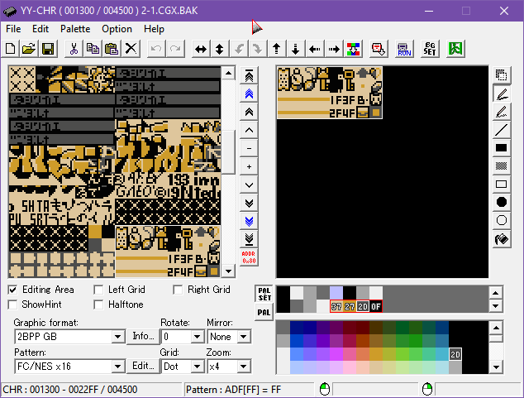
Task: Click the Cut scissors icon
Action: 74,49
